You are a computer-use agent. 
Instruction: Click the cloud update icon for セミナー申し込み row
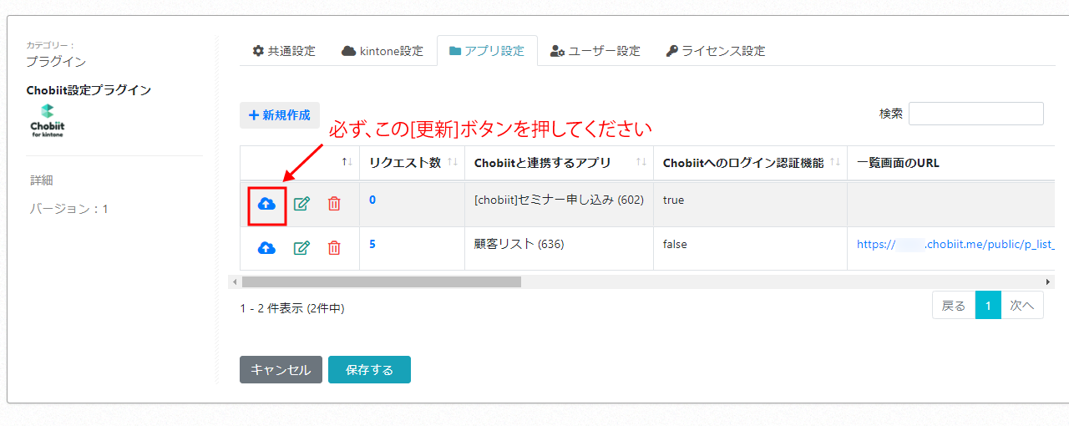tap(266, 204)
